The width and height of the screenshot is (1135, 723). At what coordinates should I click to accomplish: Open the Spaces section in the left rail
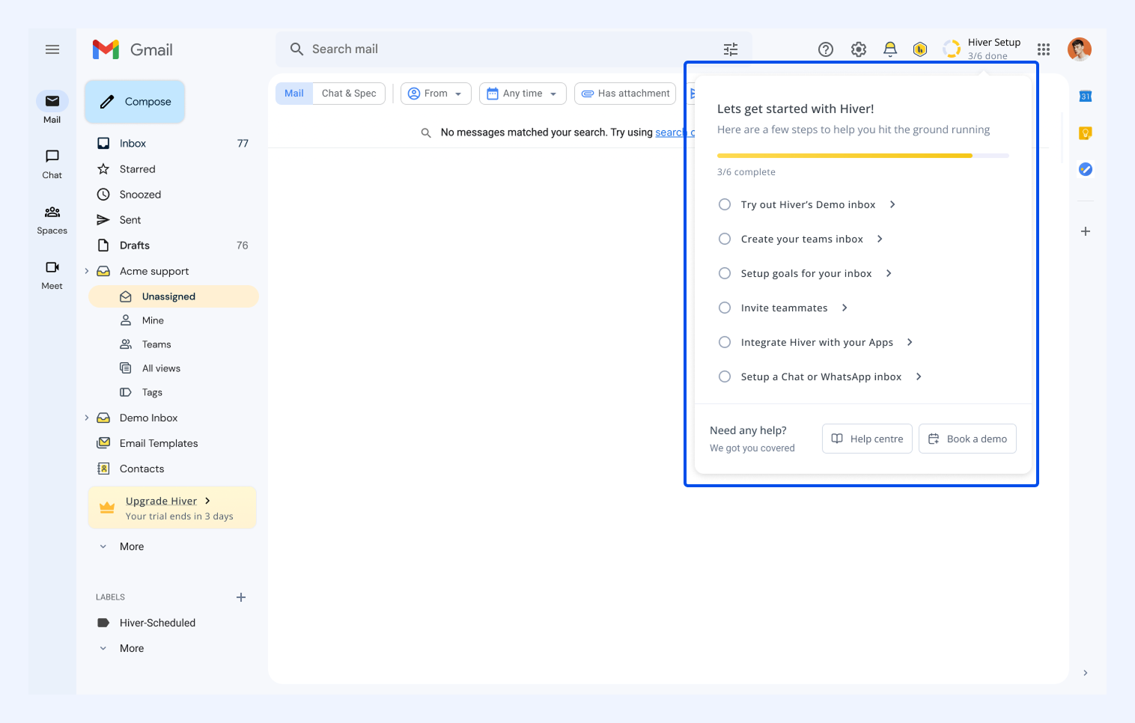click(x=52, y=220)
